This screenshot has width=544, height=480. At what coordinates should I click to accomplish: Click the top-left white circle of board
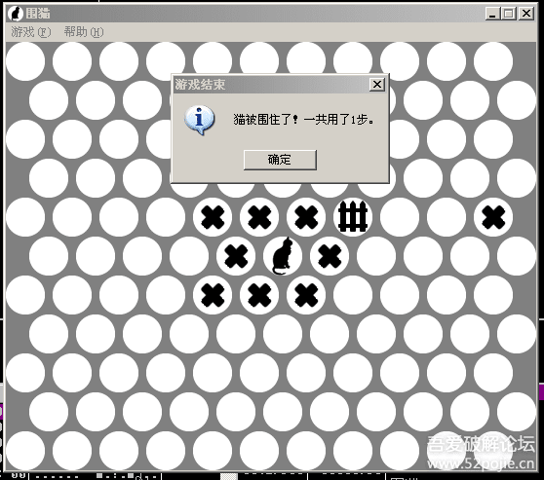(x=25, y=61)
